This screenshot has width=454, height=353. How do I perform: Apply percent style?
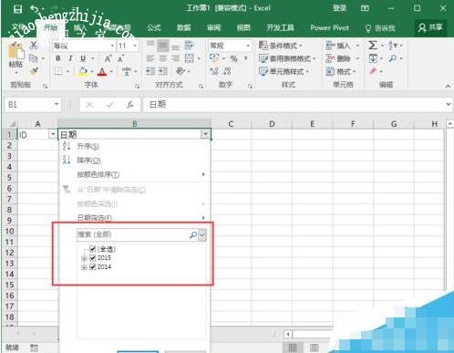click(233, 58)
